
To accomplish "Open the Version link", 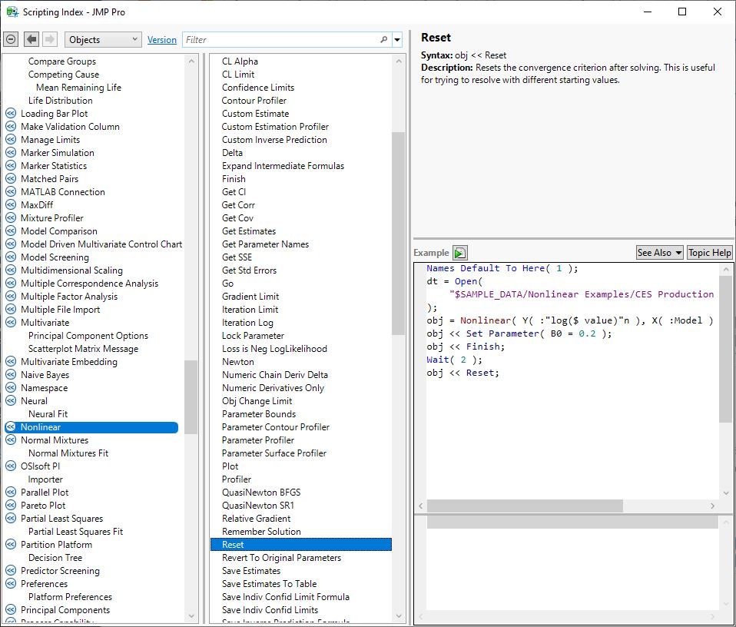I will (x=161, y=40).
